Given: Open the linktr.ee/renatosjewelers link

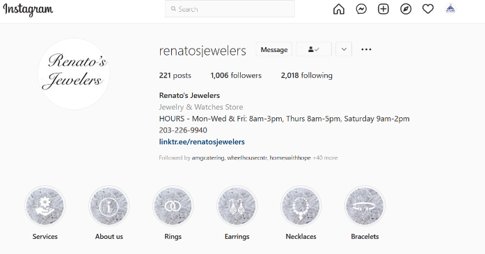Looking at the screenshot, I should pos(202,142).
